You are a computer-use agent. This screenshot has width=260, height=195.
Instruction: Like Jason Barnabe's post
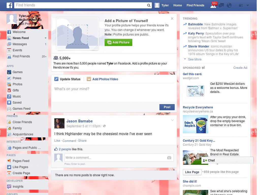point(57,141)
